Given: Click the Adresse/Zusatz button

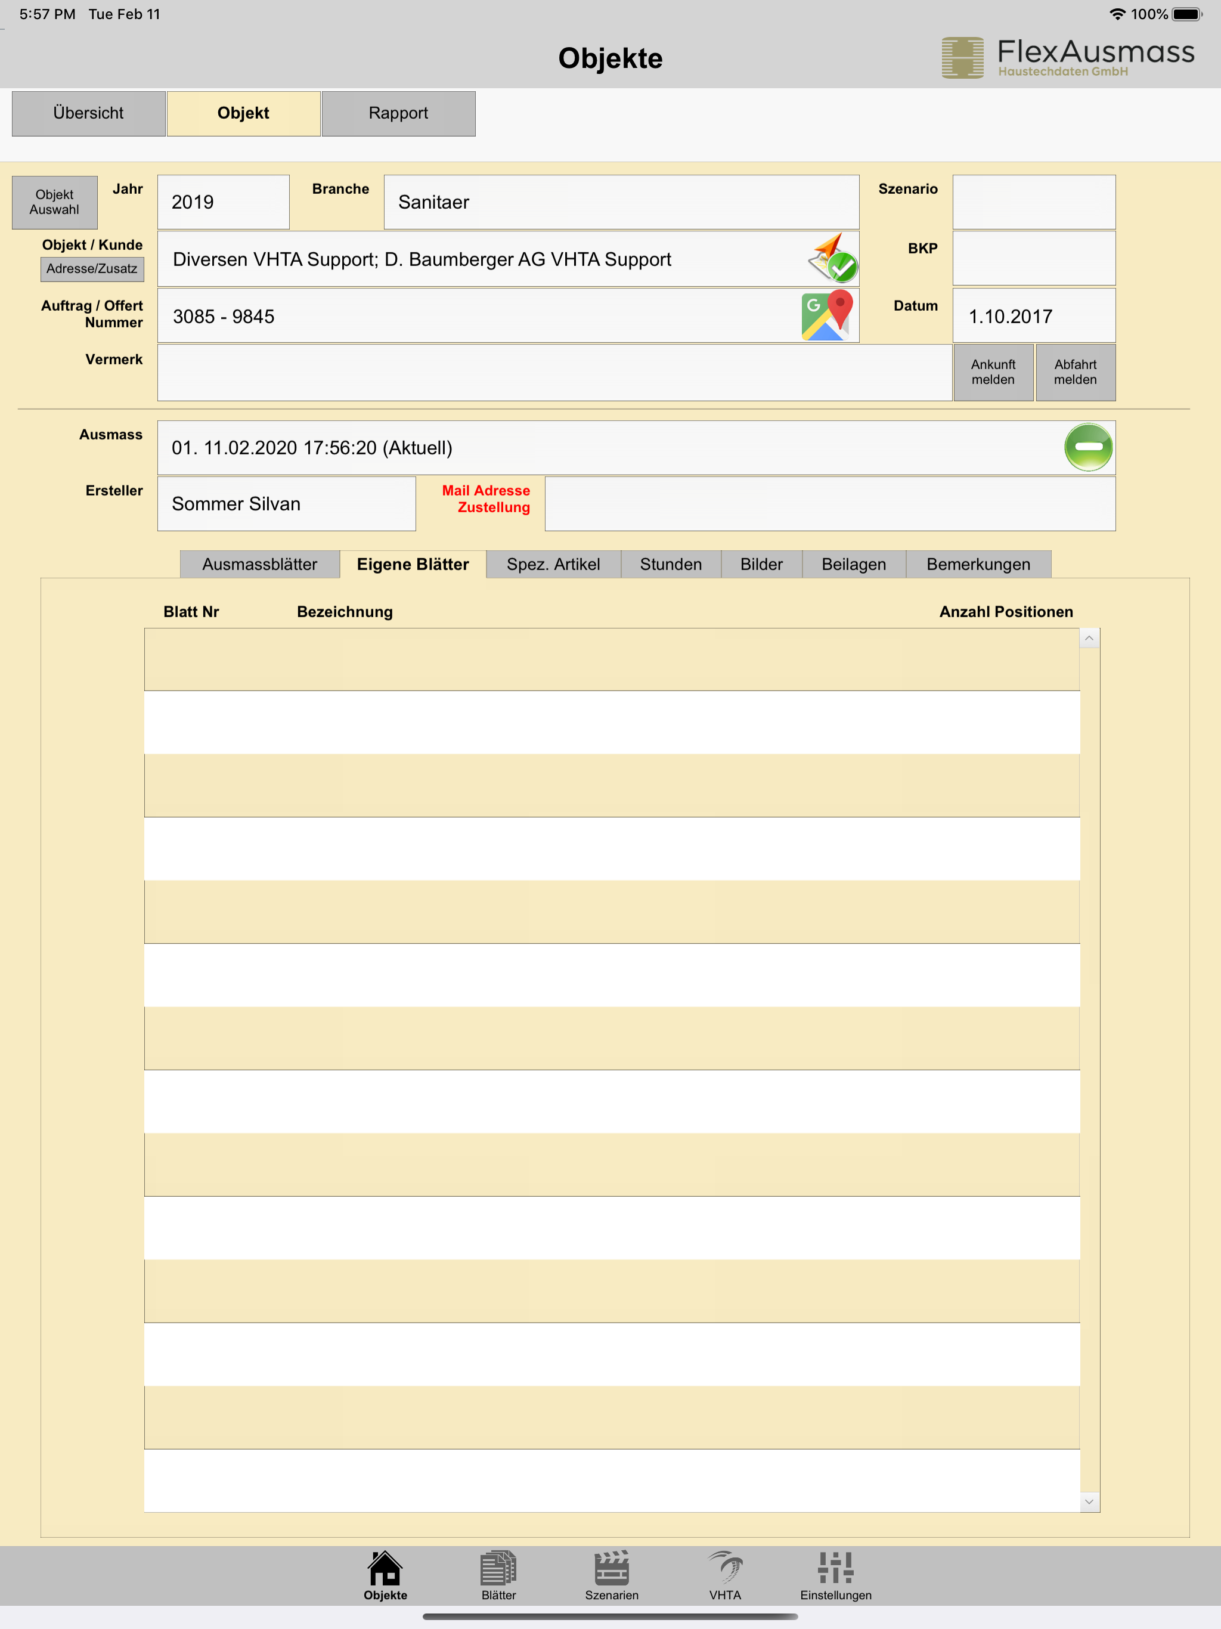Looking at the screenshot, I should (92, 269).
